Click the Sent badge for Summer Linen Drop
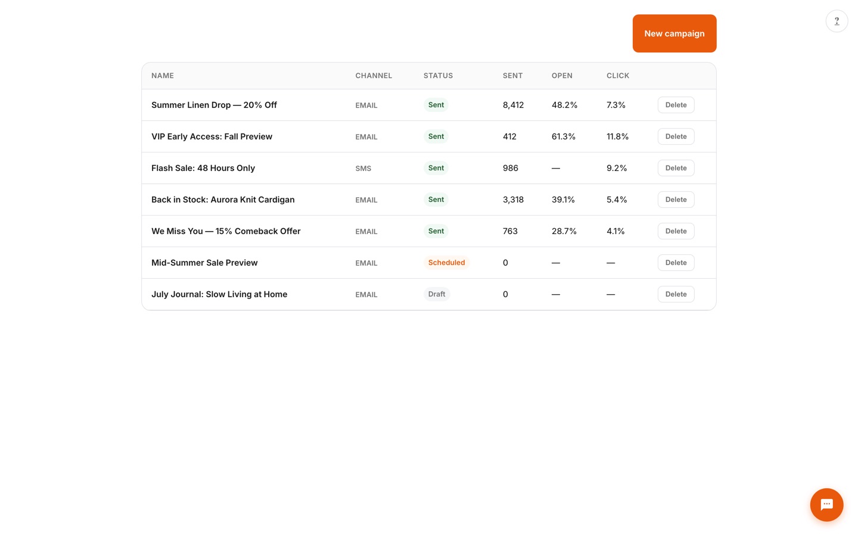Image resolution: width=858 pixels, height=536 pixels. tap(436, 105)
